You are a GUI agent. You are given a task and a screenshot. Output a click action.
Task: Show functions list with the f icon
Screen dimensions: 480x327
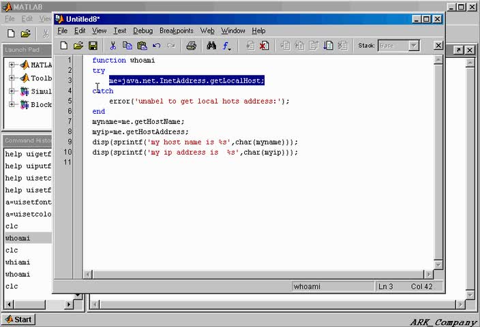pyautogui.click(x=226, y=46)
